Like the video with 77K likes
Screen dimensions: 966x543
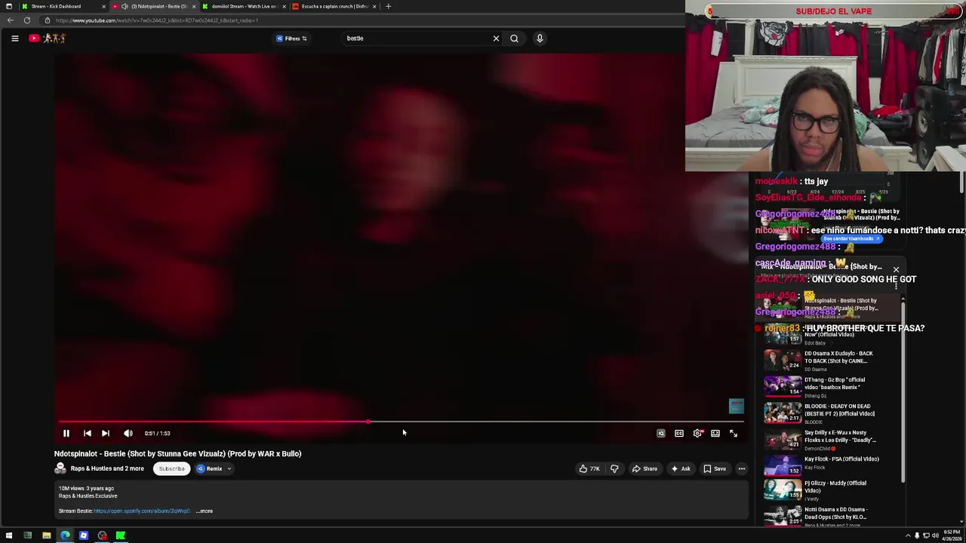pos(589,468)
